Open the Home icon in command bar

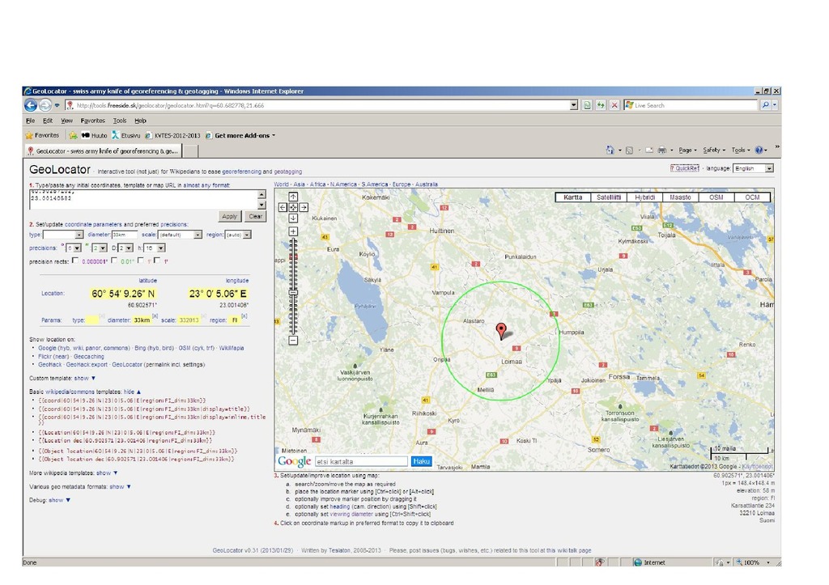click(x=610, y=150)
